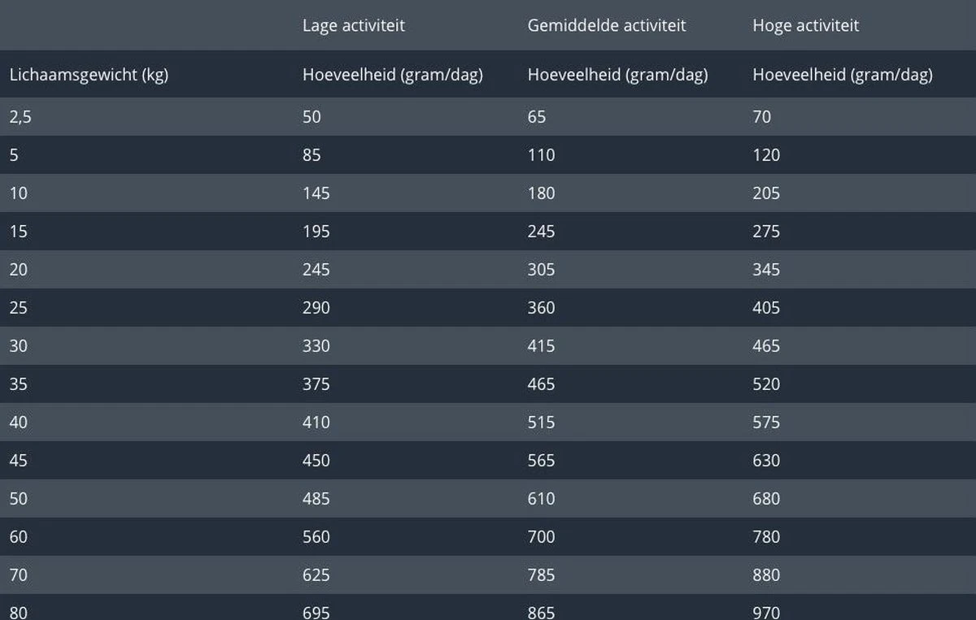Screen dimensions: 976x620
Task: Select the 630 value in the 45 kg row
Action: (x=766, y=461)
